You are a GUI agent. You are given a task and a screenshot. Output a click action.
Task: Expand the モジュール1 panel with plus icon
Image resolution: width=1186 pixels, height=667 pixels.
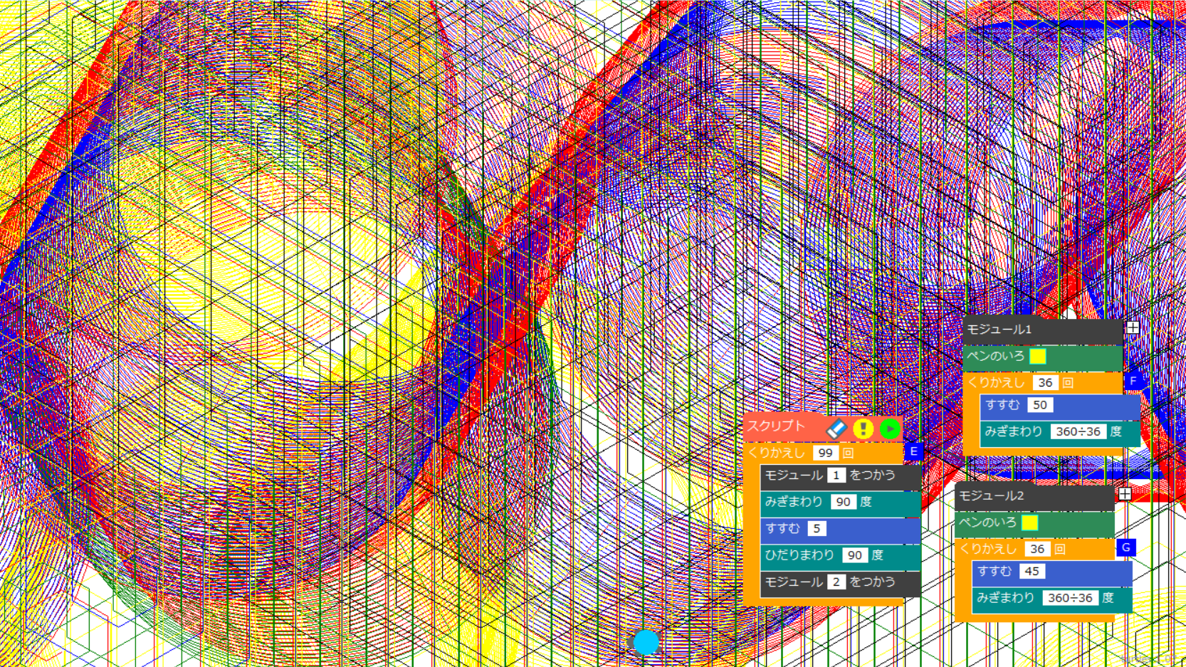click(x=1133, y=328)
